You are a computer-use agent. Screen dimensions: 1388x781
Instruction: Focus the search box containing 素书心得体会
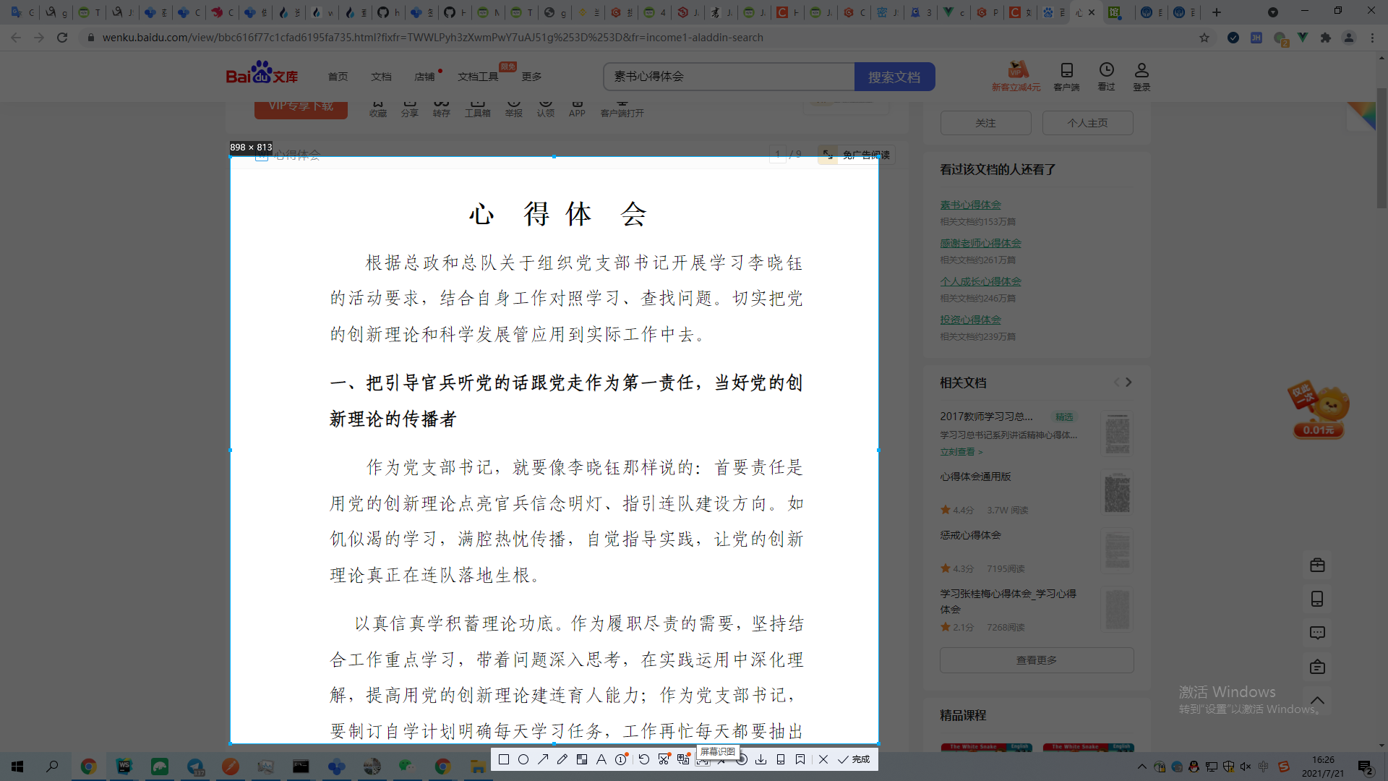click(x=729, y=77)
